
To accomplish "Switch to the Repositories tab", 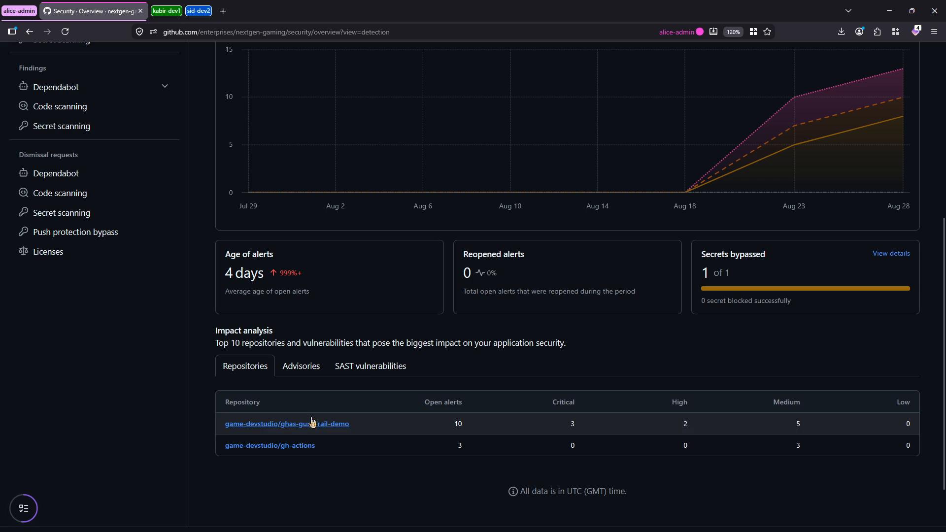I will pos(245,366).
